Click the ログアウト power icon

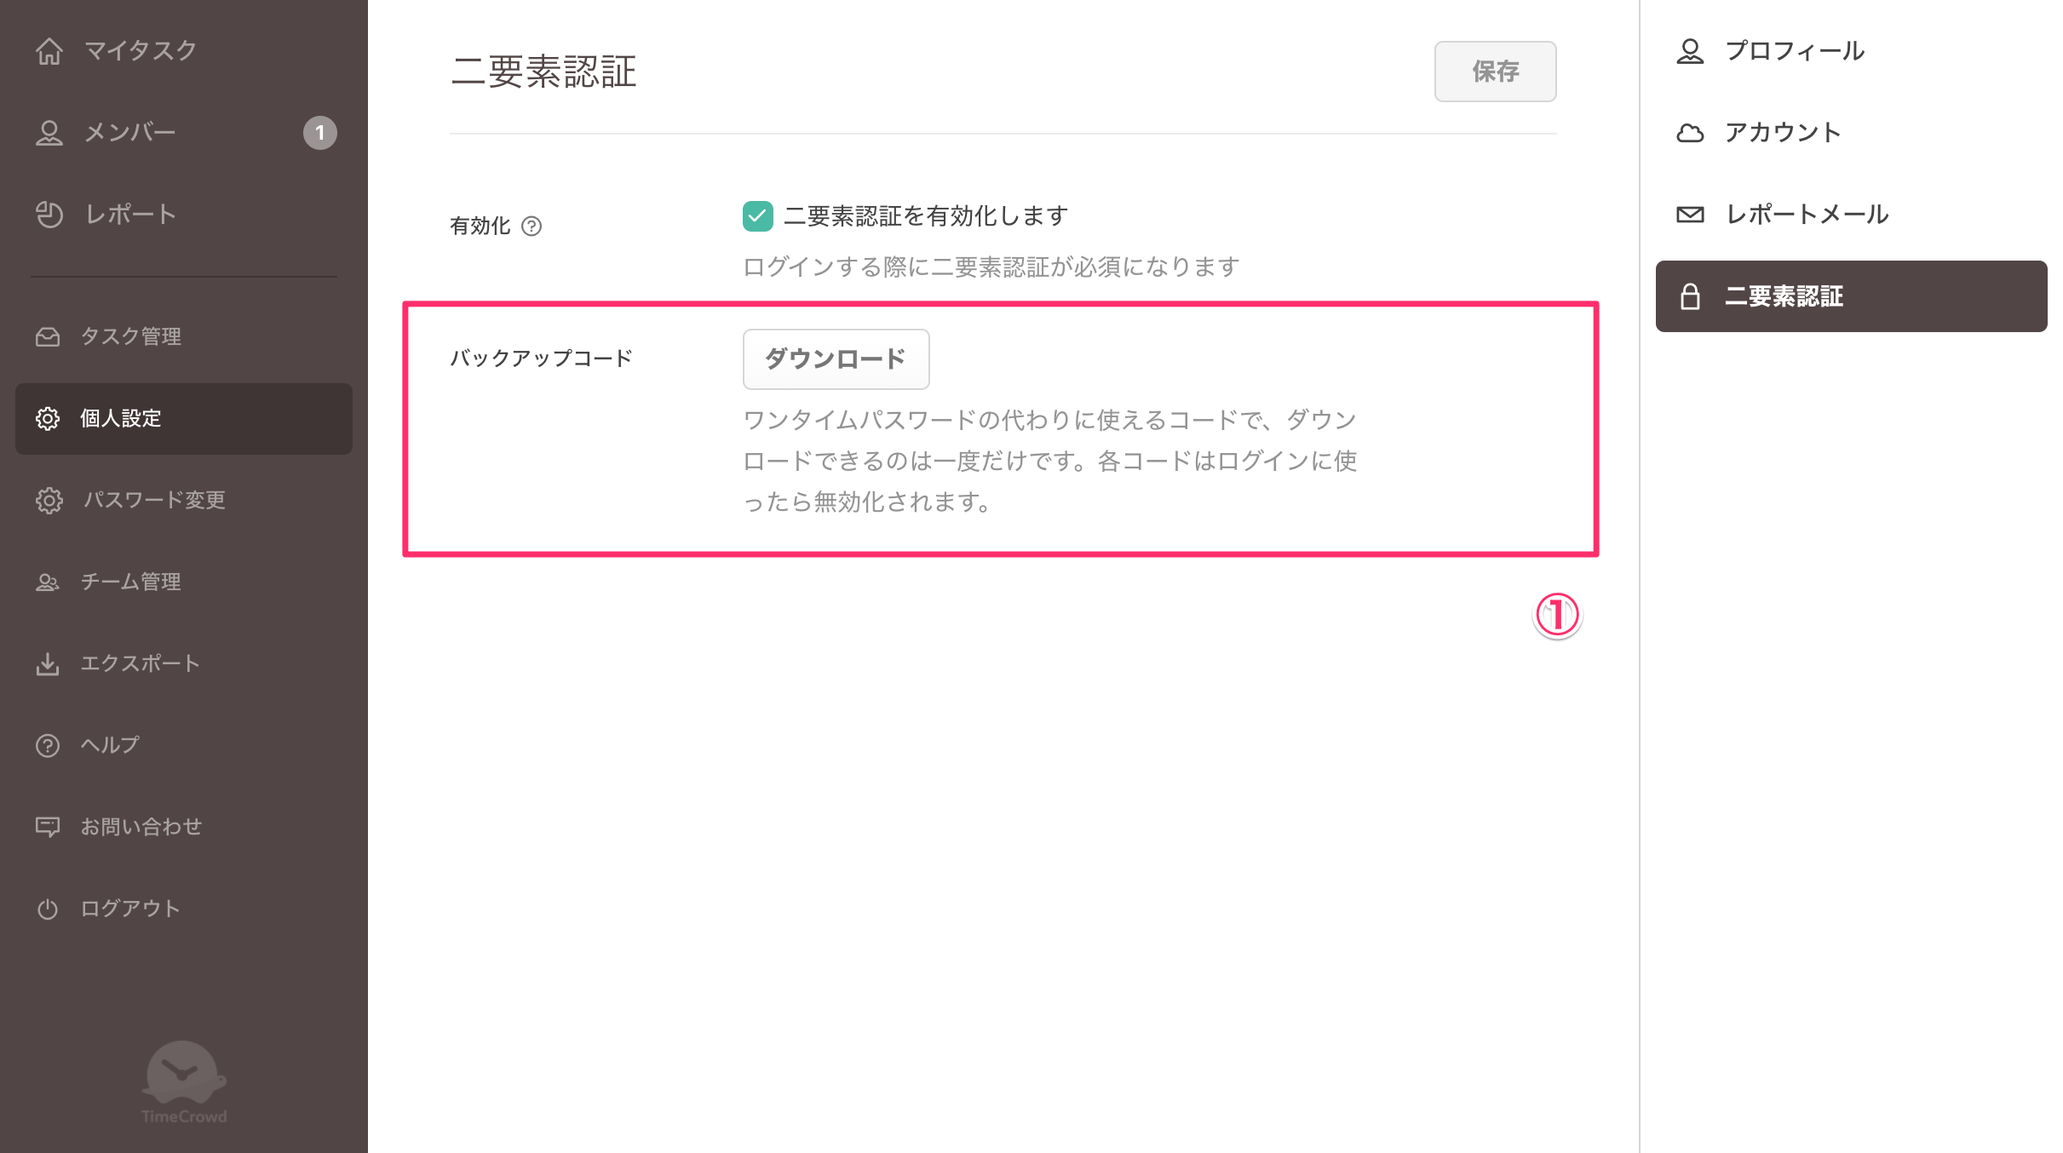click(49, 908)
